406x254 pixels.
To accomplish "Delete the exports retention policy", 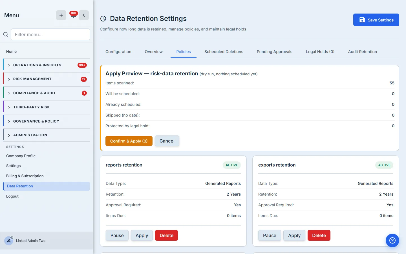I will click(319, 235).
